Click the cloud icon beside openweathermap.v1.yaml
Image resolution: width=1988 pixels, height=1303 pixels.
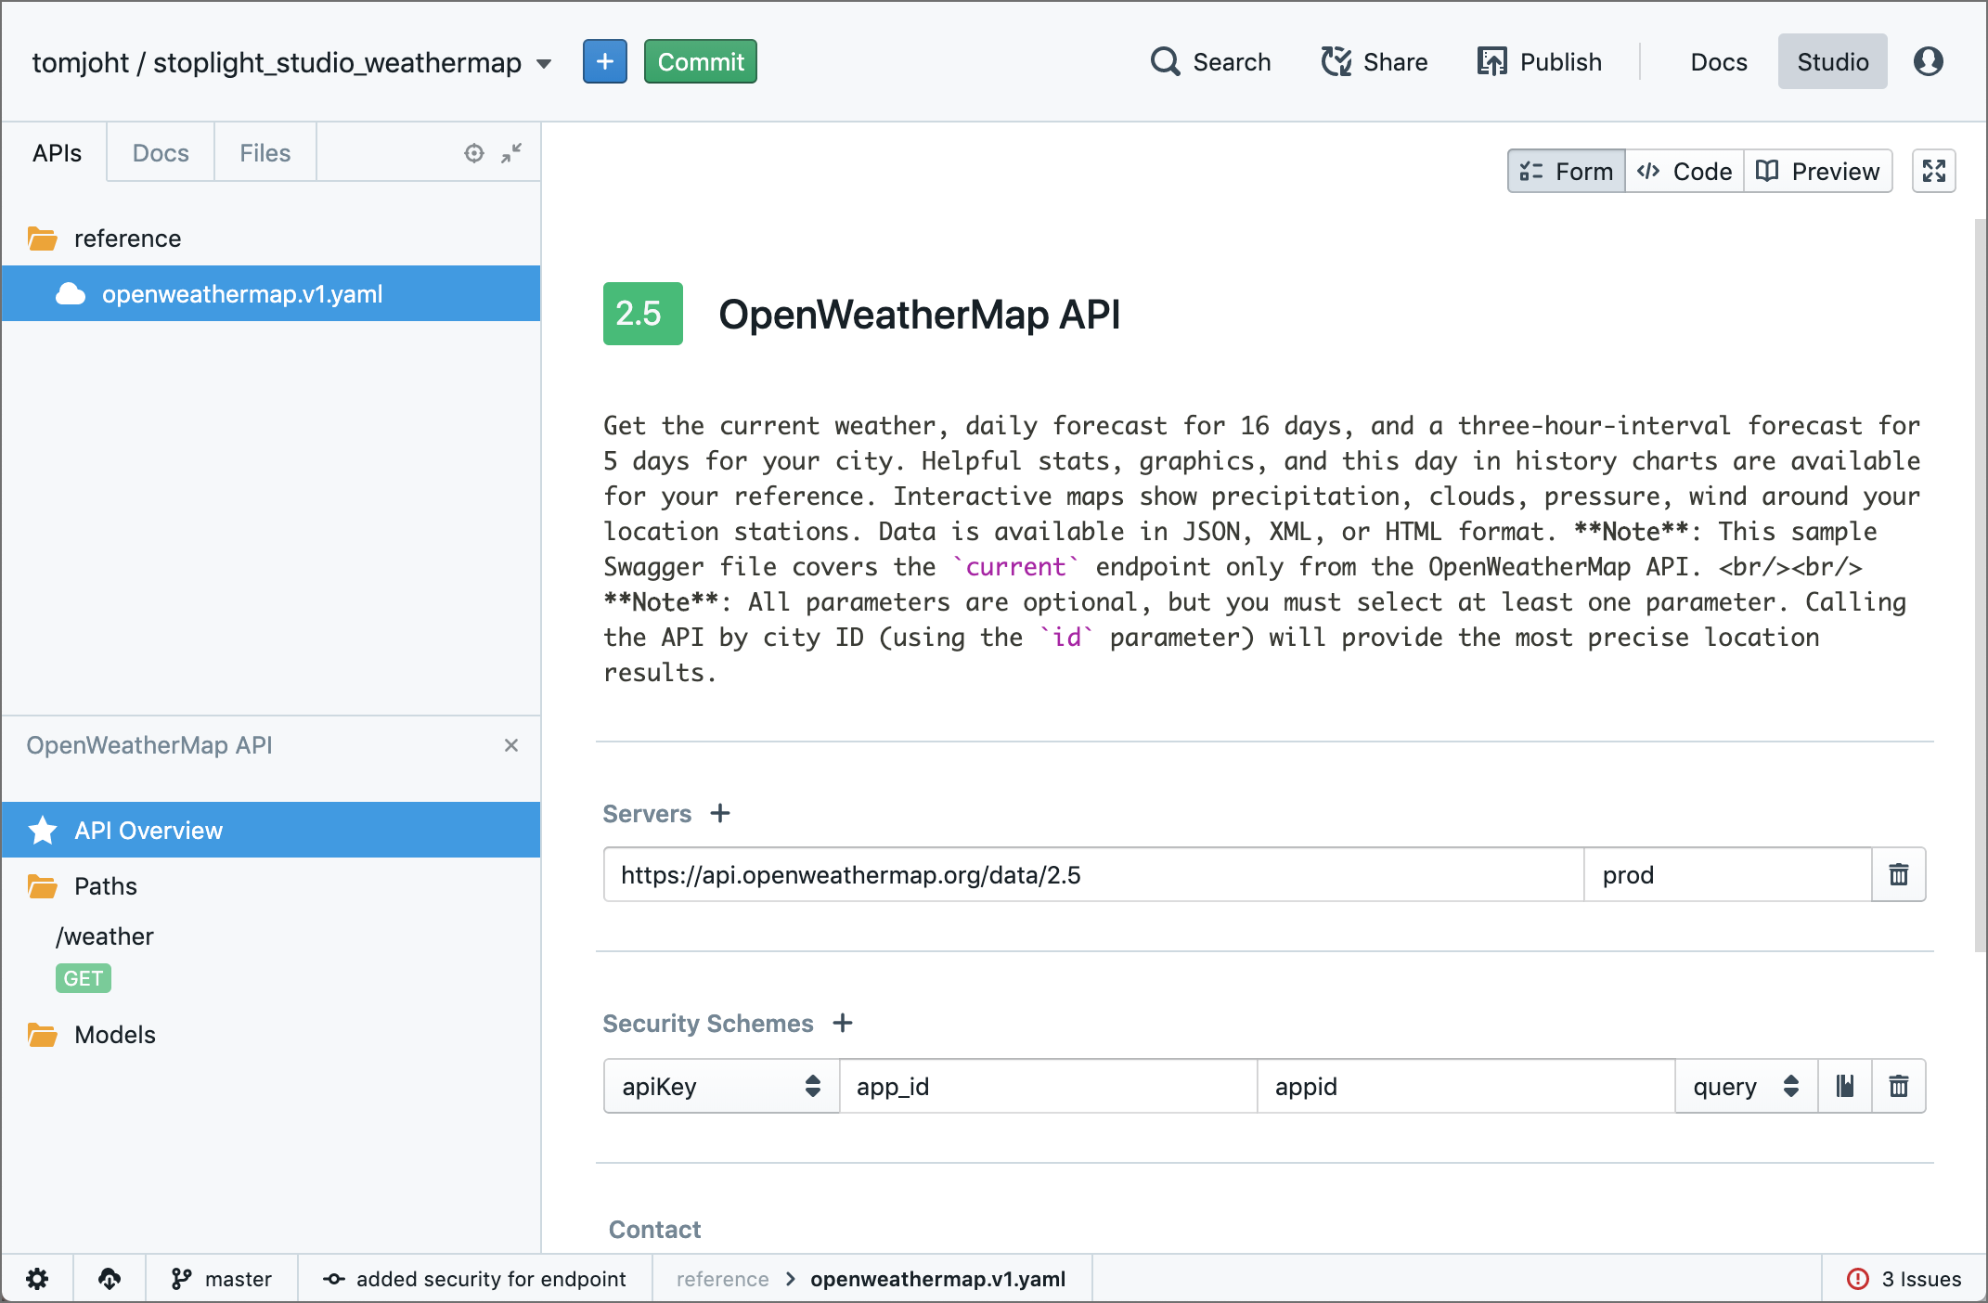click(x=71, y=294)
